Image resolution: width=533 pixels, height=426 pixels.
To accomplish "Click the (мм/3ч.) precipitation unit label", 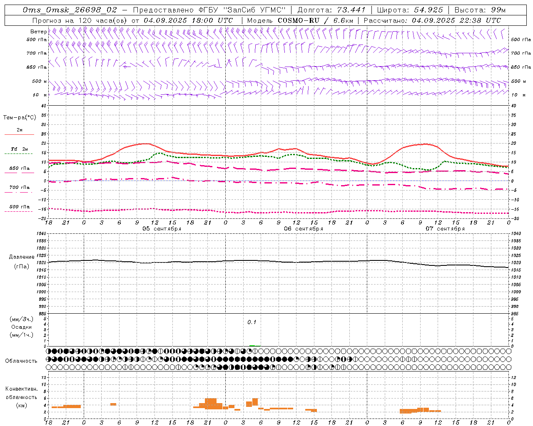I will point(22,319).
